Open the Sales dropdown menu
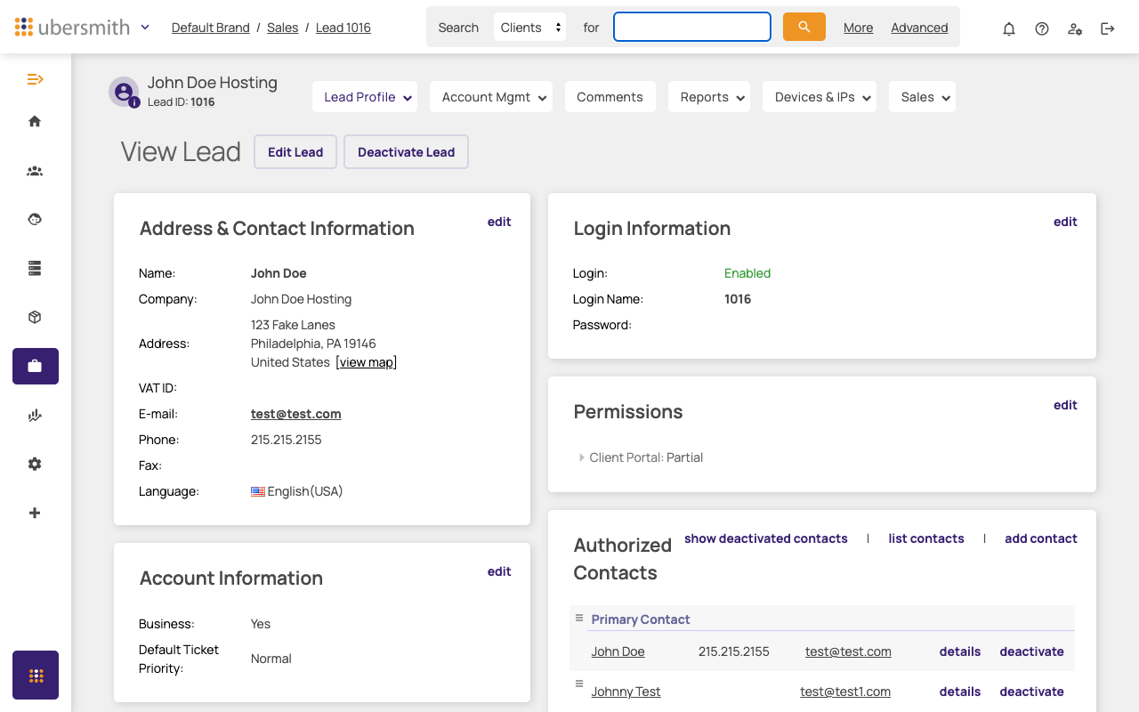The height and width of the screenshot is (712, 1139). [922, 97]
